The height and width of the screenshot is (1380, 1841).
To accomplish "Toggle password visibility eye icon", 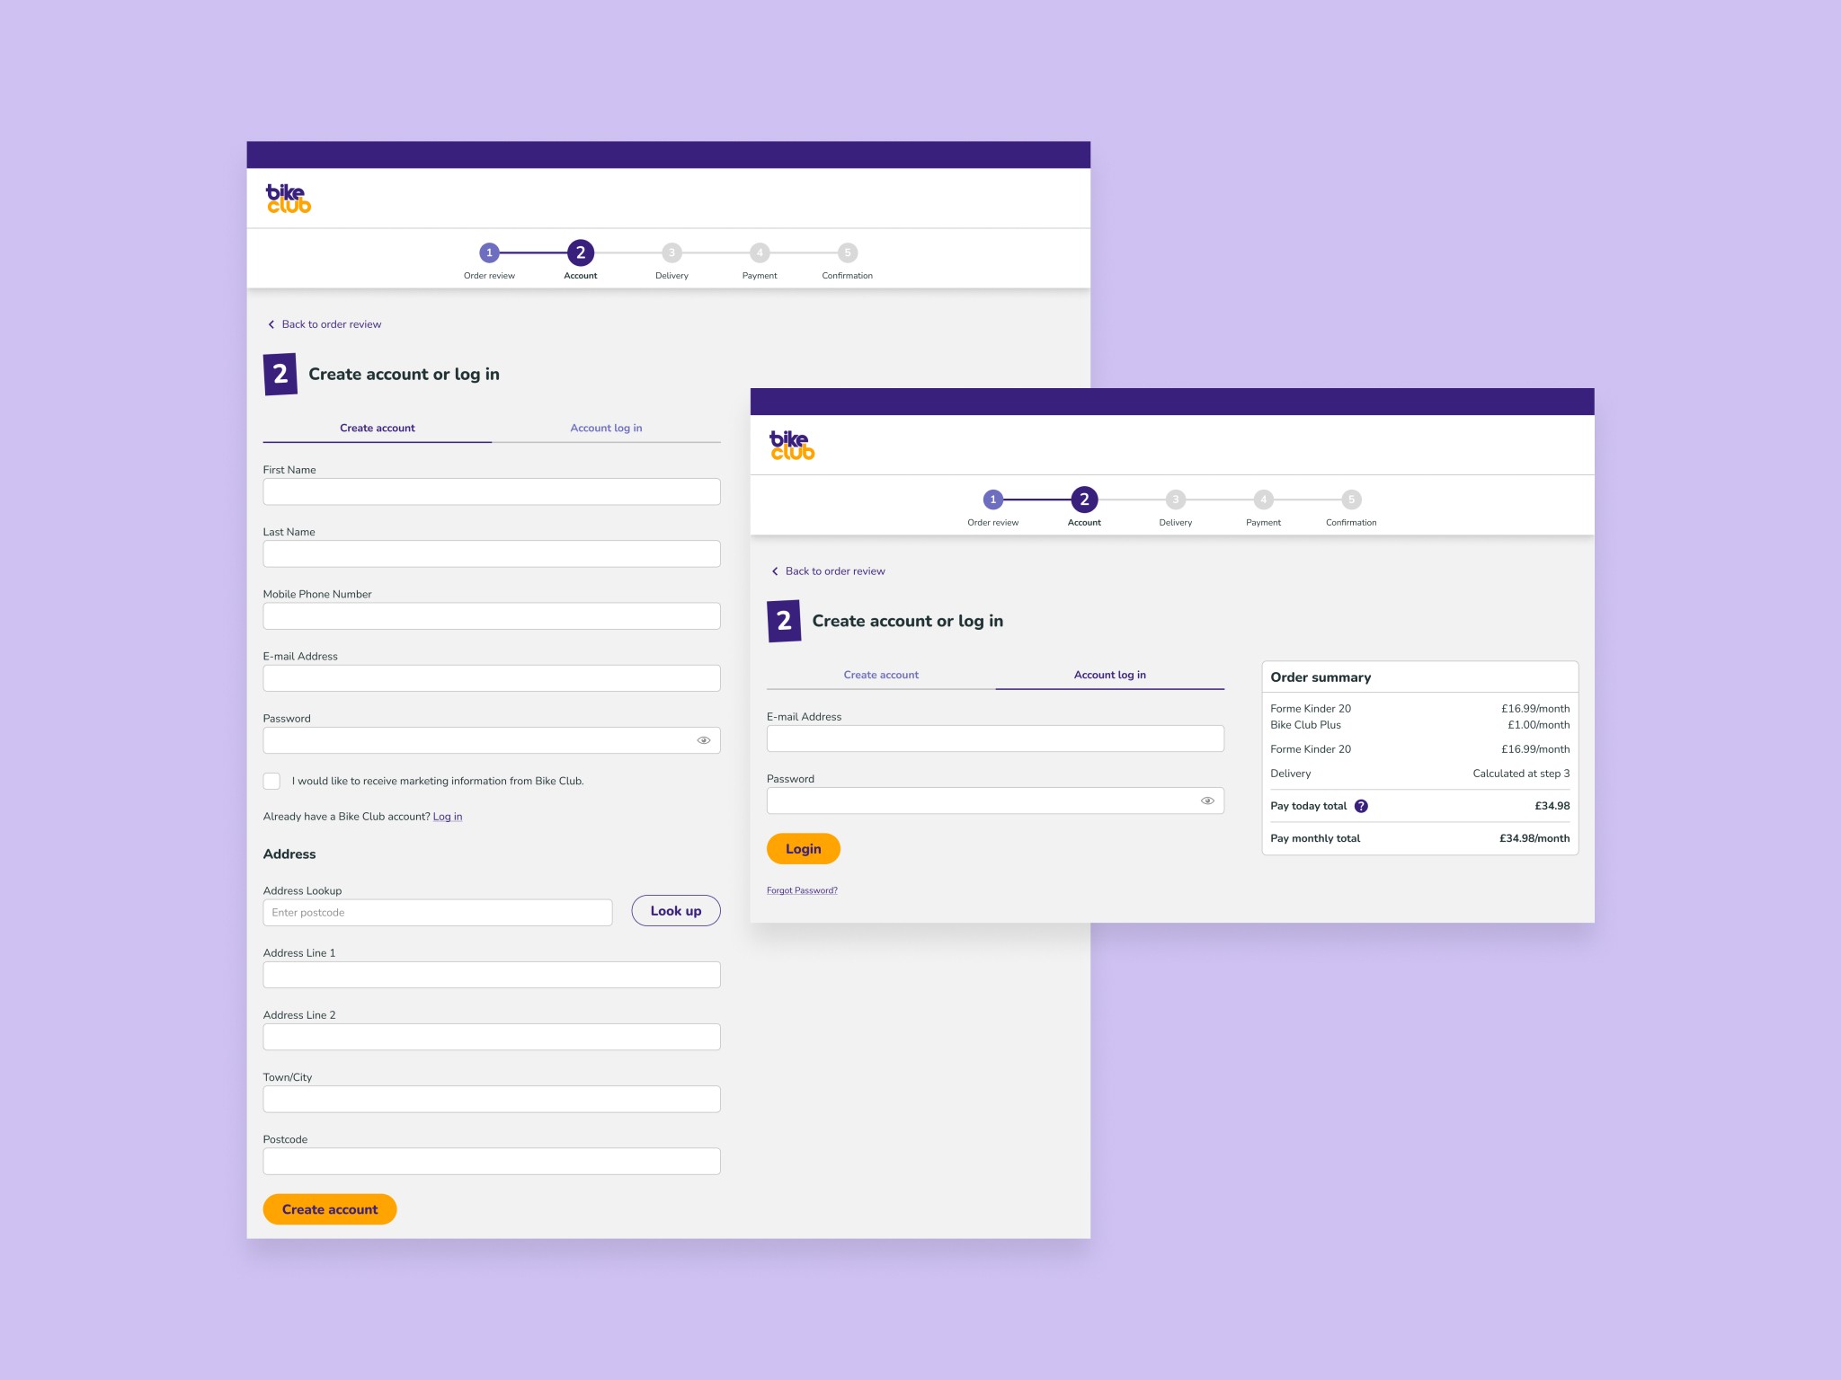I will pyautogui.click(x=705, y=739).
